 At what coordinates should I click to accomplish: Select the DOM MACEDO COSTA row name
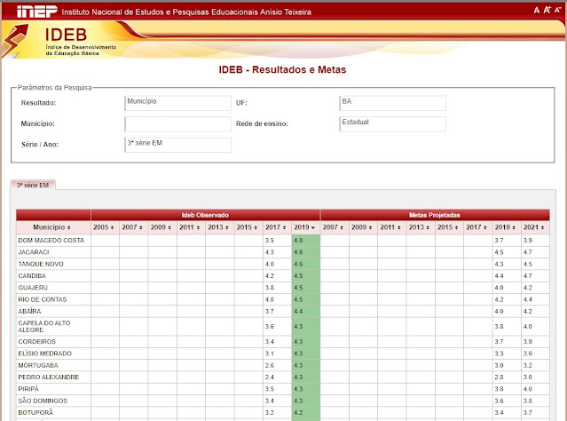tap(51, 241)
